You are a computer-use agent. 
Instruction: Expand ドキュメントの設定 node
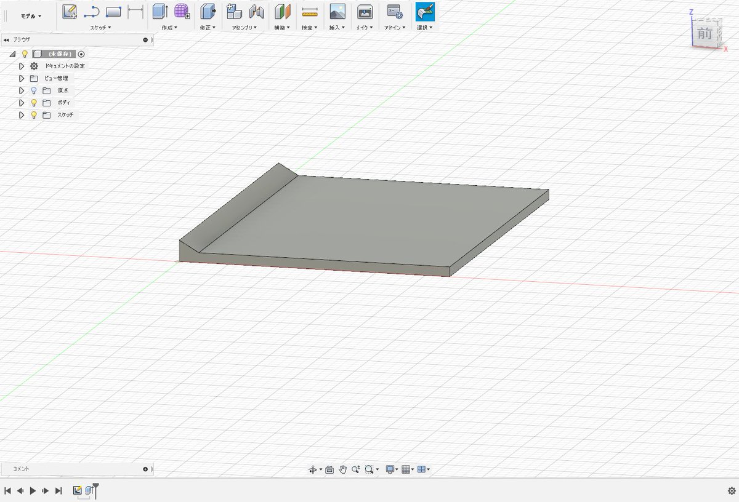22,66
